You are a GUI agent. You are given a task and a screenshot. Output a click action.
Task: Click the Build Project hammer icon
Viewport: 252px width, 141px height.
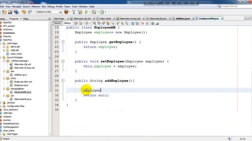(74, 12)
